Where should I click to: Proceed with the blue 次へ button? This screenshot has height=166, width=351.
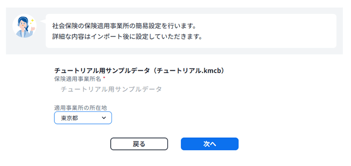tap(210, 144)
